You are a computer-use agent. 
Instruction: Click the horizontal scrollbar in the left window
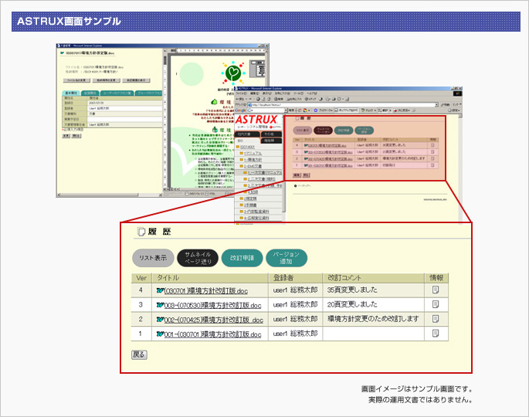(x=110, y=195)
